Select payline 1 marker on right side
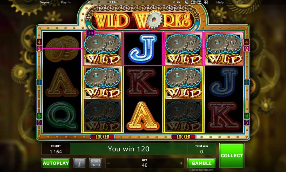Screen dimensions: 286x172 pos(247,82)
